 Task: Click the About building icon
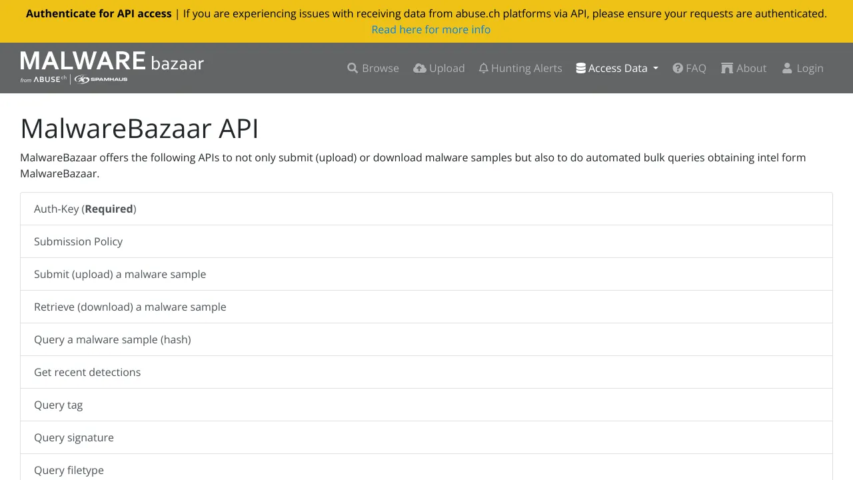point(727,68)
